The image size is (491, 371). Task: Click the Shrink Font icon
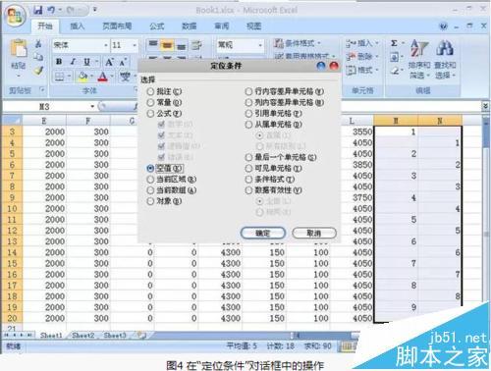click(x=123, y=62)
